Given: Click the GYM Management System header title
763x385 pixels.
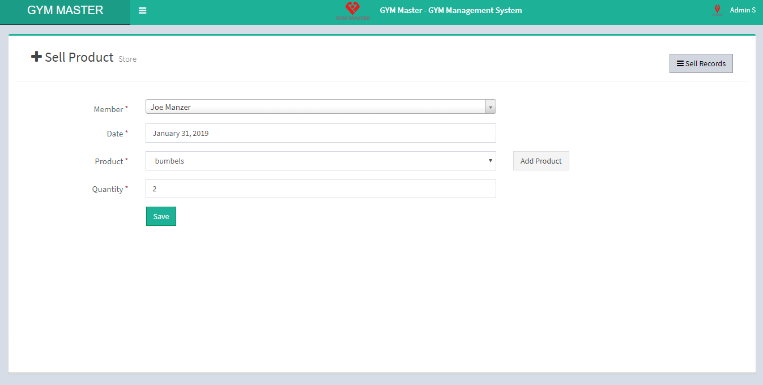Looking at the screenshot, I should tap(450, 10).
